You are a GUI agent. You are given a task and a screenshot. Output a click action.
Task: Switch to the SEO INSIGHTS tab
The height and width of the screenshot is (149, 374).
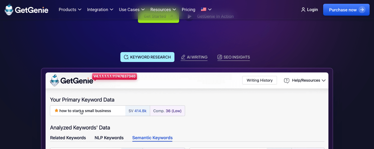233,57
